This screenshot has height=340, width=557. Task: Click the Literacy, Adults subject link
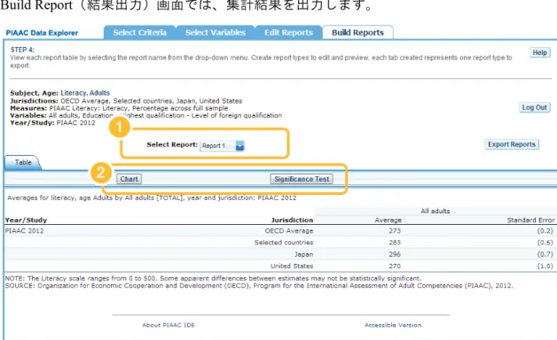85,93
